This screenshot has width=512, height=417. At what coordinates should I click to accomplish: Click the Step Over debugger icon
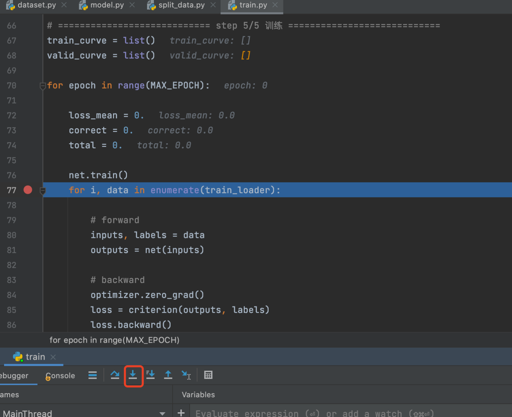115,375
